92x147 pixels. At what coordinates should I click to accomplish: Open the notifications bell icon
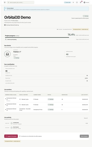coord(80,3)
